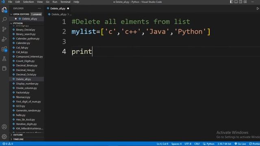Collapse the Open Editors section
The height and width of the screenshot is (146, 260).
tap(21, 14)
